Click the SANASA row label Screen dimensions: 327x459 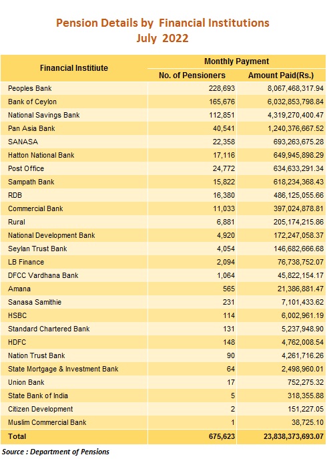coord(23,142)
